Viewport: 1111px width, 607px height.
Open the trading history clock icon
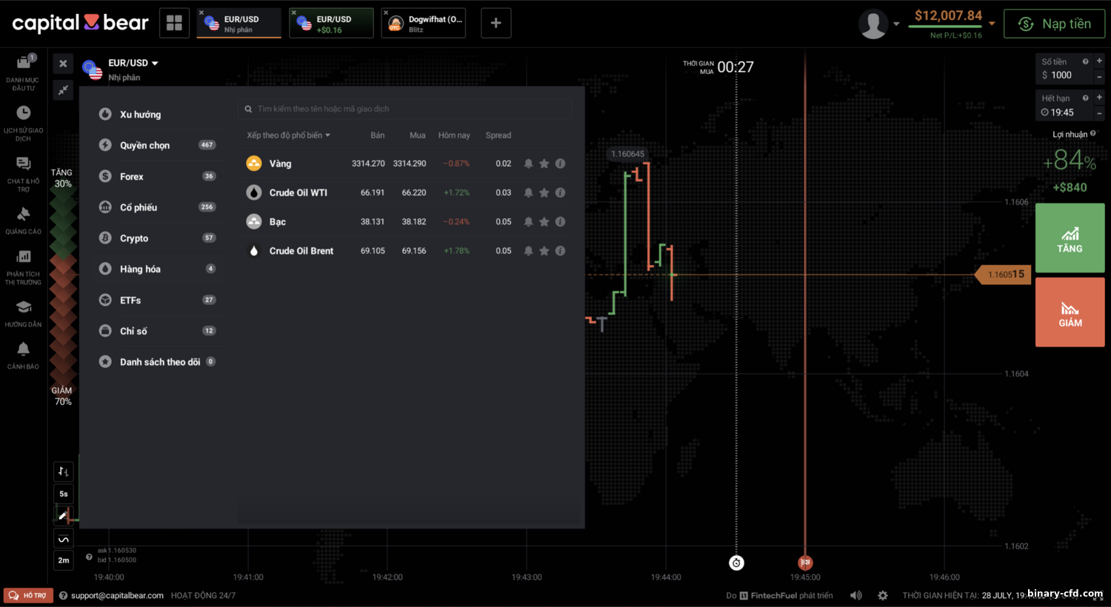[24, 113]
